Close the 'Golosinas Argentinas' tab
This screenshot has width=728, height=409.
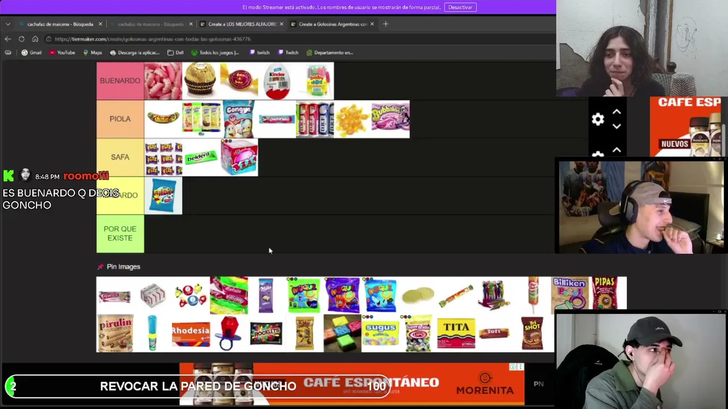pos(372,24)
